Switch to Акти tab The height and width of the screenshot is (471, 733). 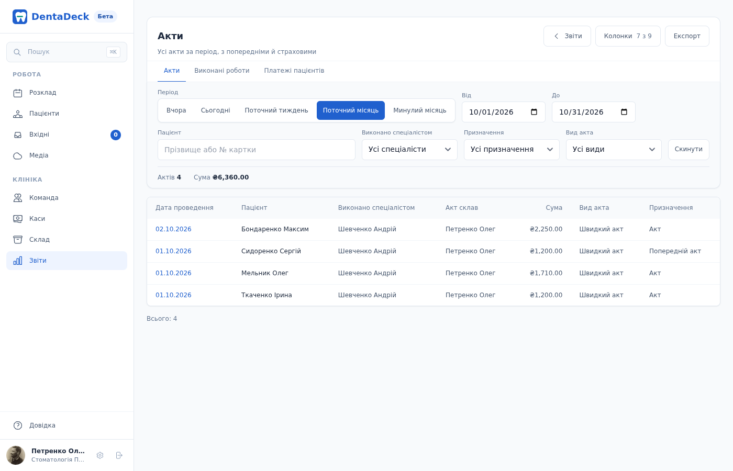coord(172,71)
